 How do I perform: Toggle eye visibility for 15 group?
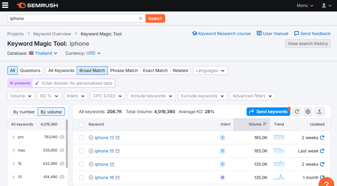[62, 163]
